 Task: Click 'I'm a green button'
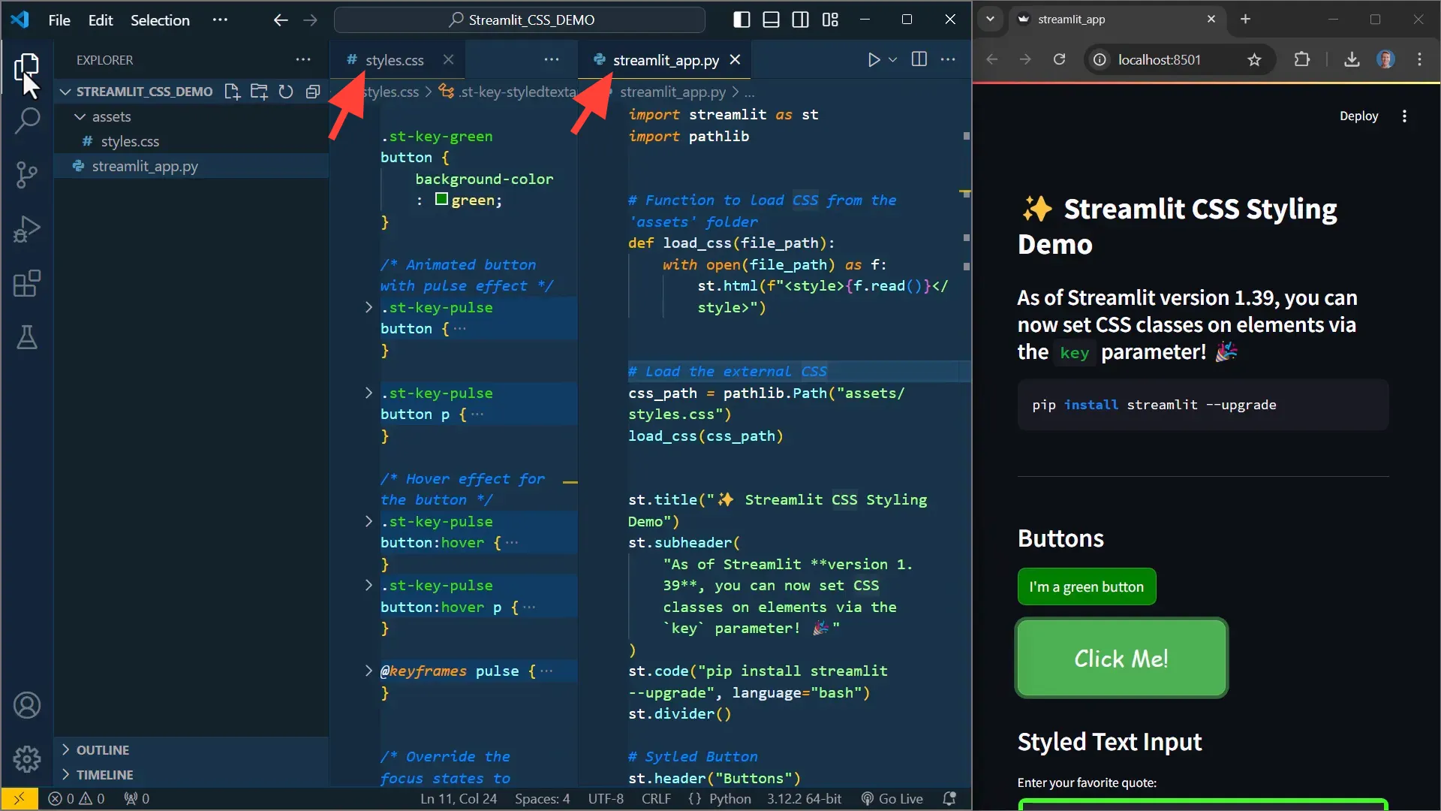coord(1086,586)
